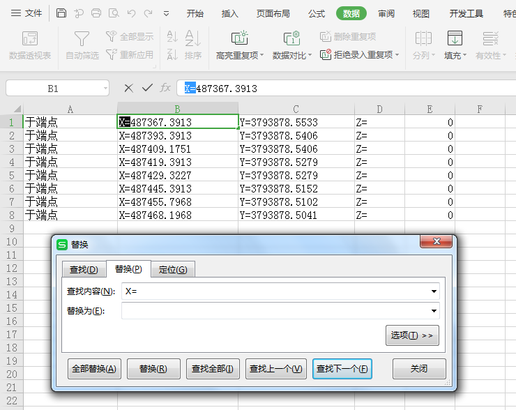Click the Print Preview icon

114,13
